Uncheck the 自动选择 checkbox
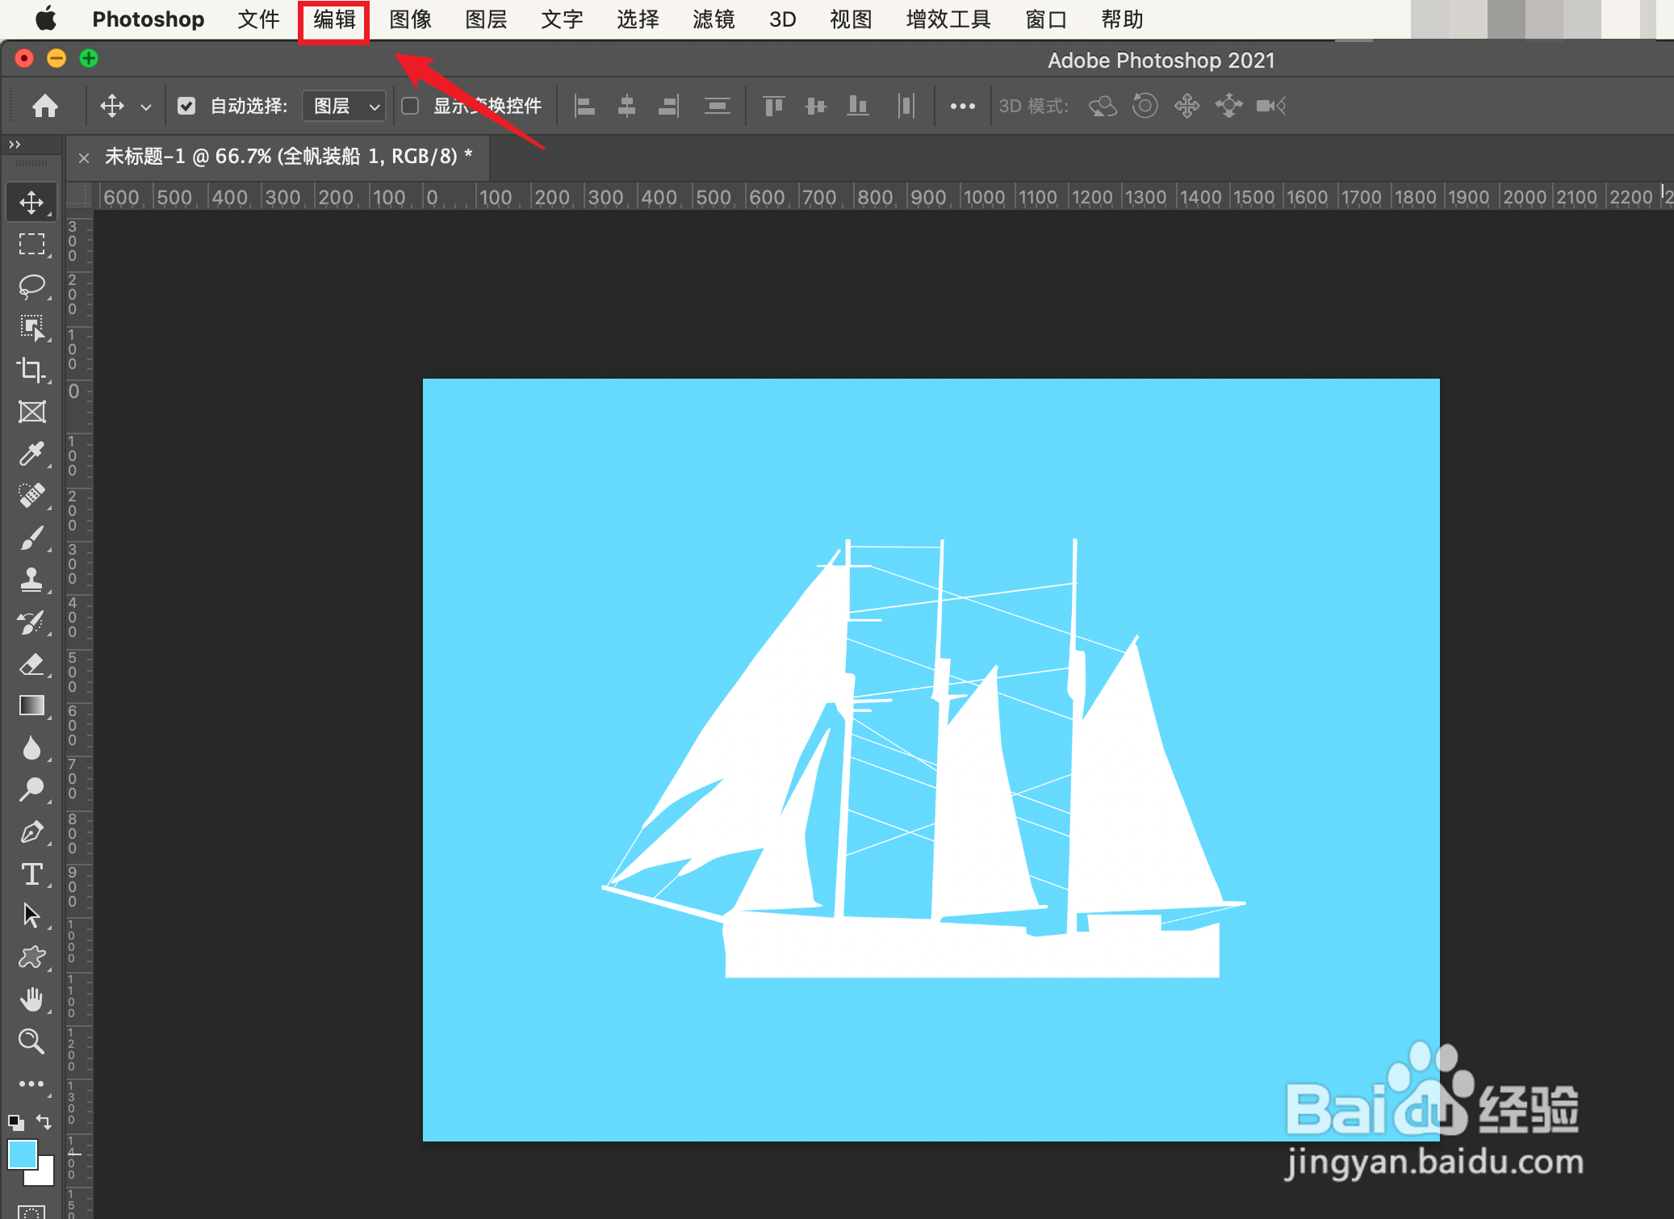The width and height of the screenshot is (1674, 1219). coord(186,106)
